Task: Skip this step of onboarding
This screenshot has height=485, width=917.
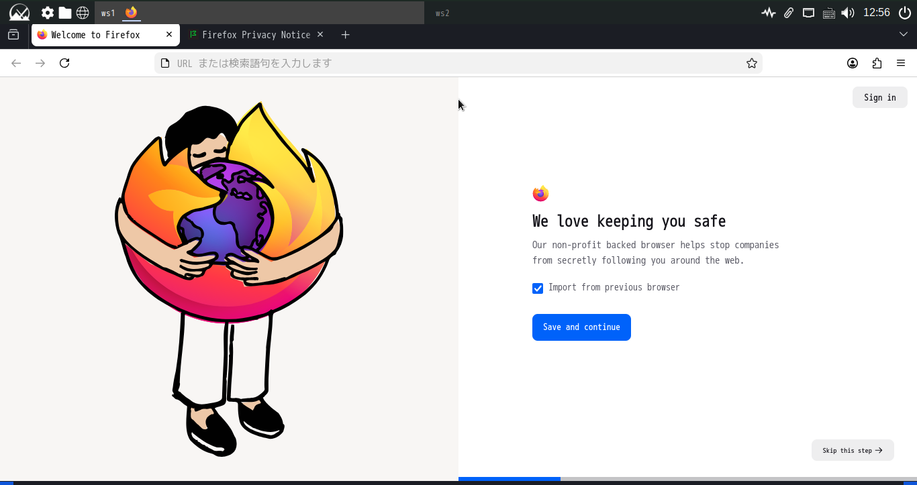Action: coord(853,450)
